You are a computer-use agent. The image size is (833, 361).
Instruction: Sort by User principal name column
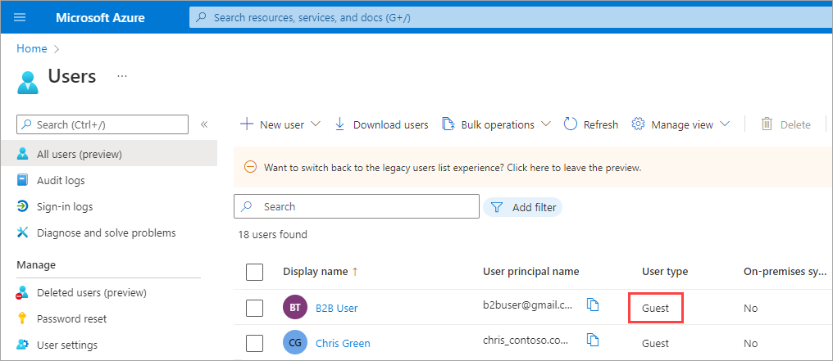tap(530, 272)
